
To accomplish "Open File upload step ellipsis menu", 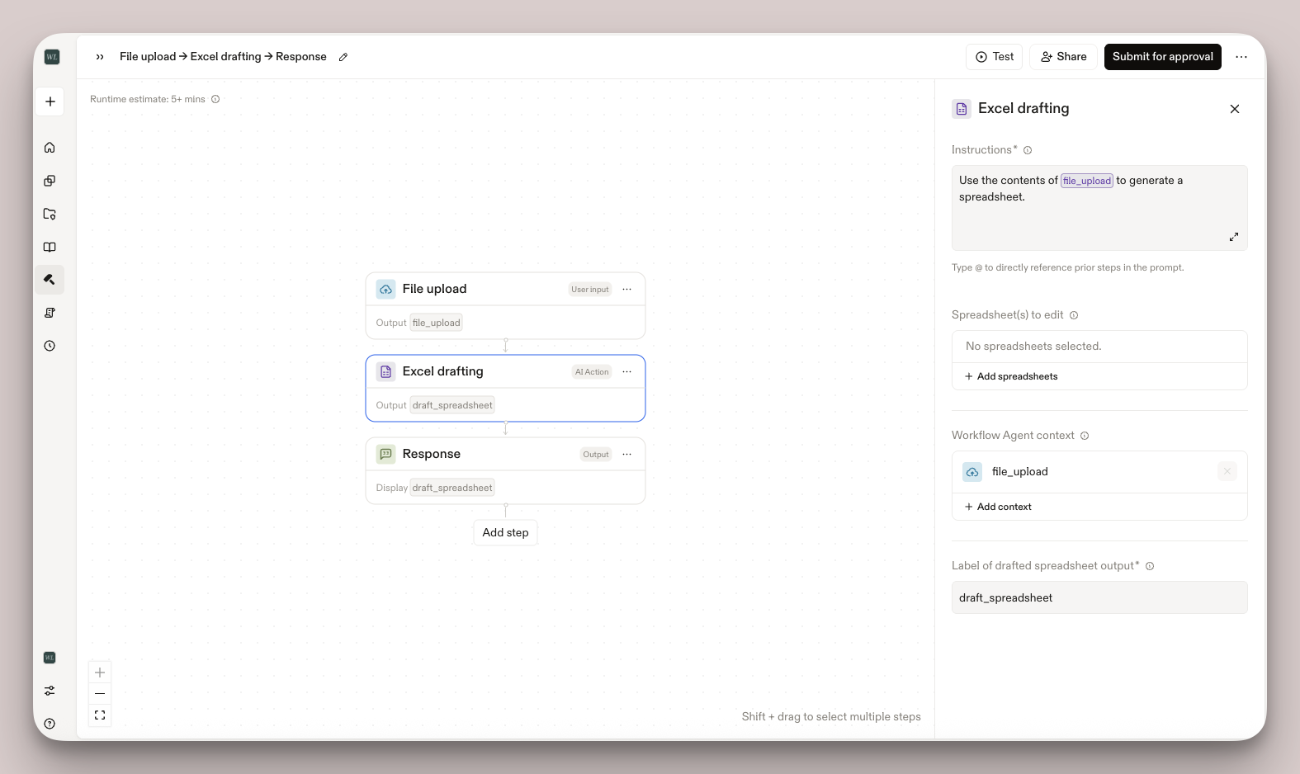I will tap(627, 289).
